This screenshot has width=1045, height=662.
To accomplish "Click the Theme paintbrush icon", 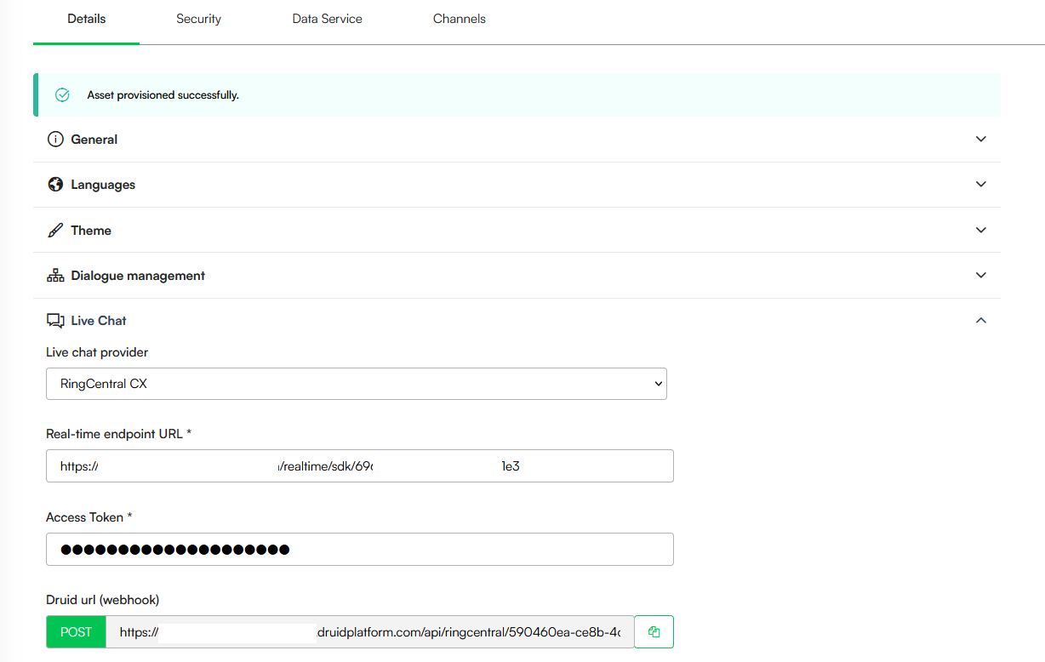I will (55, 231).
